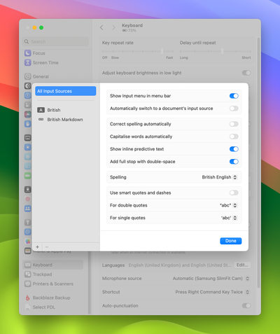
Task: Open the For double quotes popup
Action: pos(228,205)
